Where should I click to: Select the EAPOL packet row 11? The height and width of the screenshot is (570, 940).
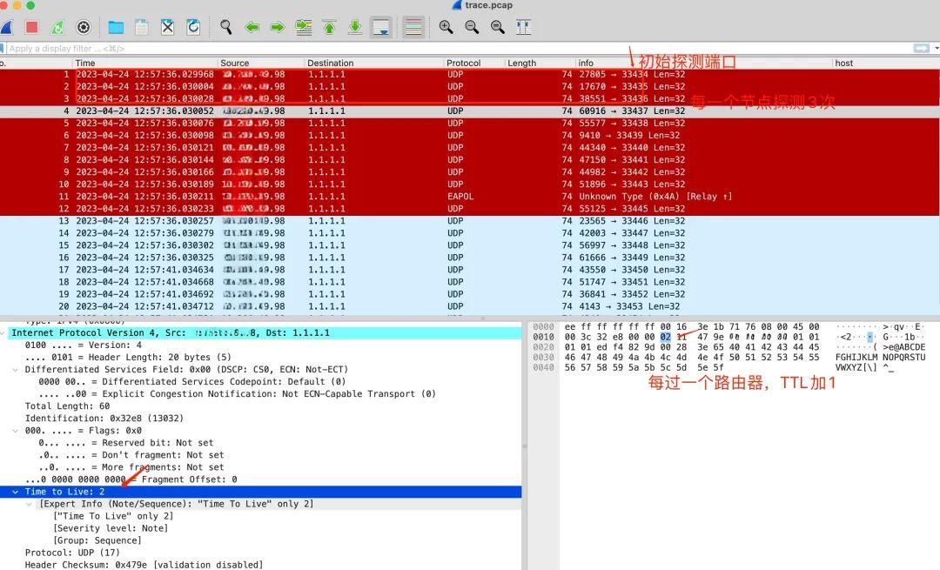261,197
